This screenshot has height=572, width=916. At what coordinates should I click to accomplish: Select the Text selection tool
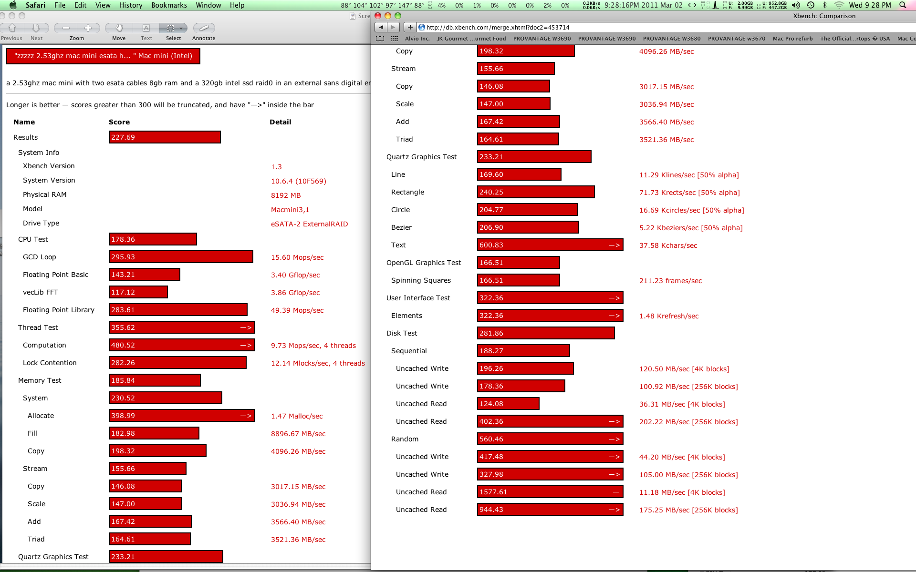point(146,28)
